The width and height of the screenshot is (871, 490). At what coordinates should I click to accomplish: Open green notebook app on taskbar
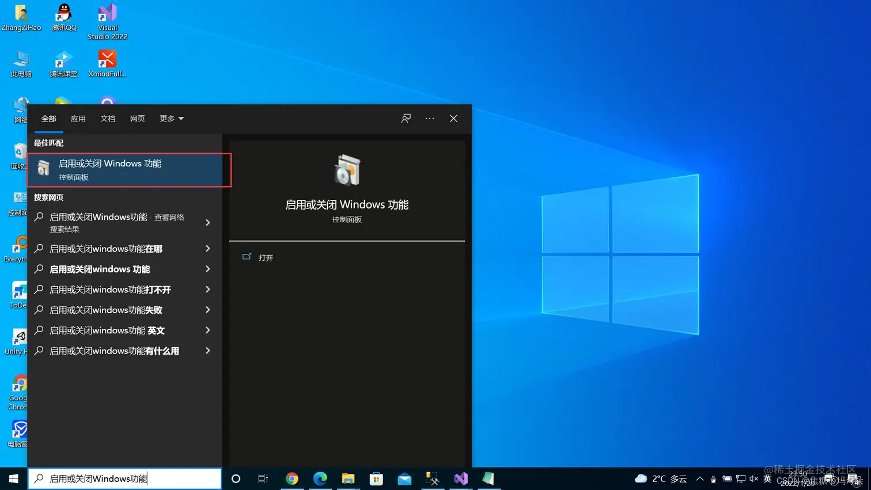pos(488,478)
